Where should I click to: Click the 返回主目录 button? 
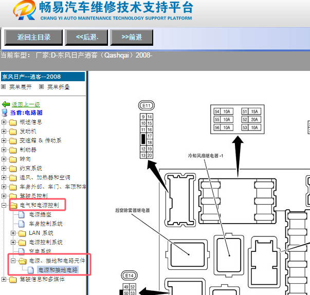point(33,38)
